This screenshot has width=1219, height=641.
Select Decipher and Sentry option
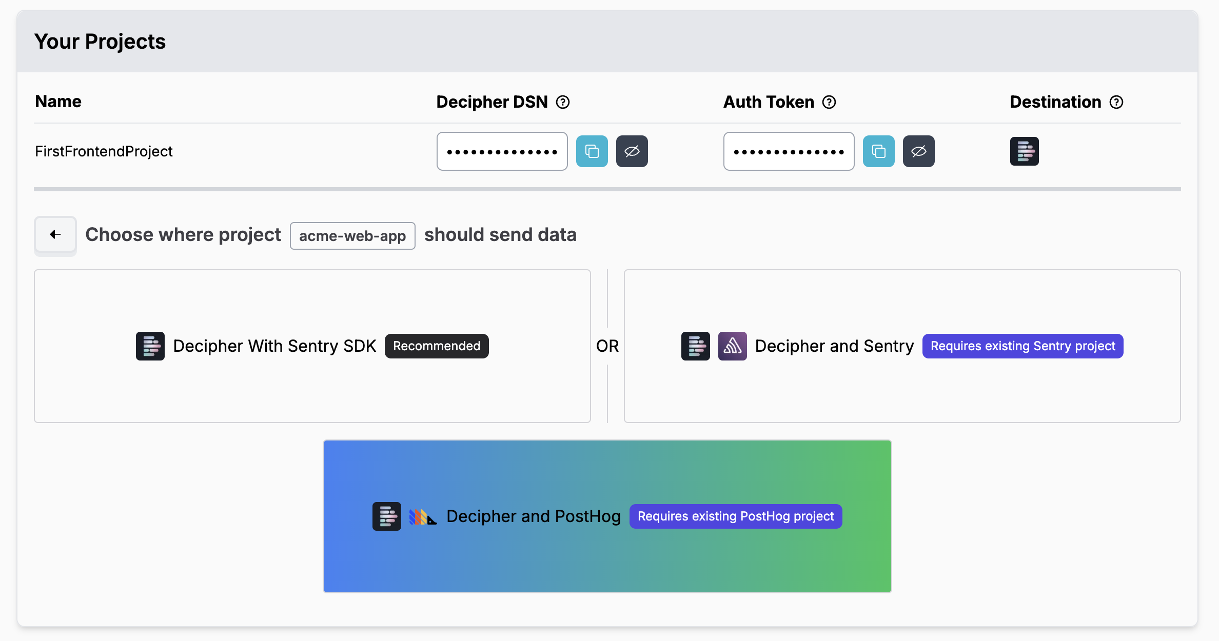coord(902,346)
